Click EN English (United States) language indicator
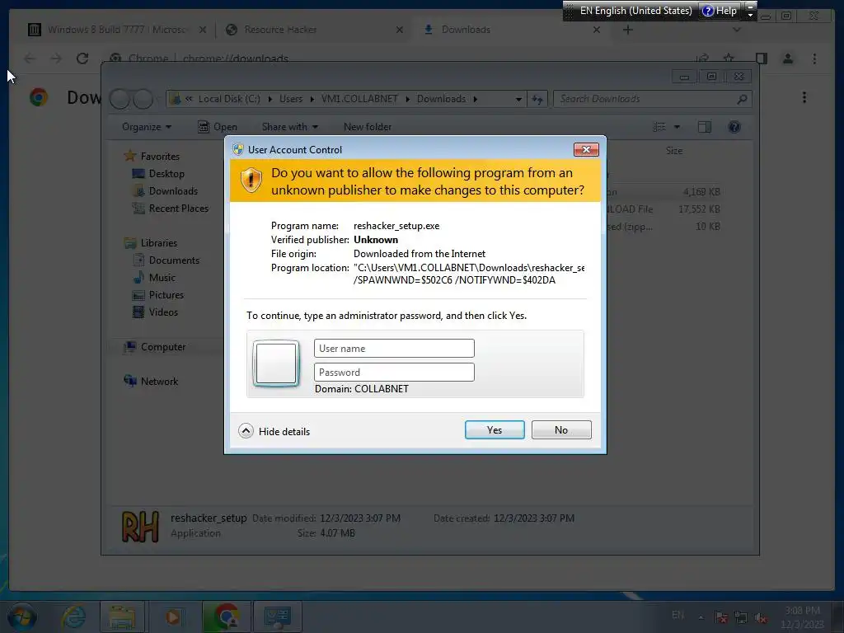 click(x=635, y=10)
